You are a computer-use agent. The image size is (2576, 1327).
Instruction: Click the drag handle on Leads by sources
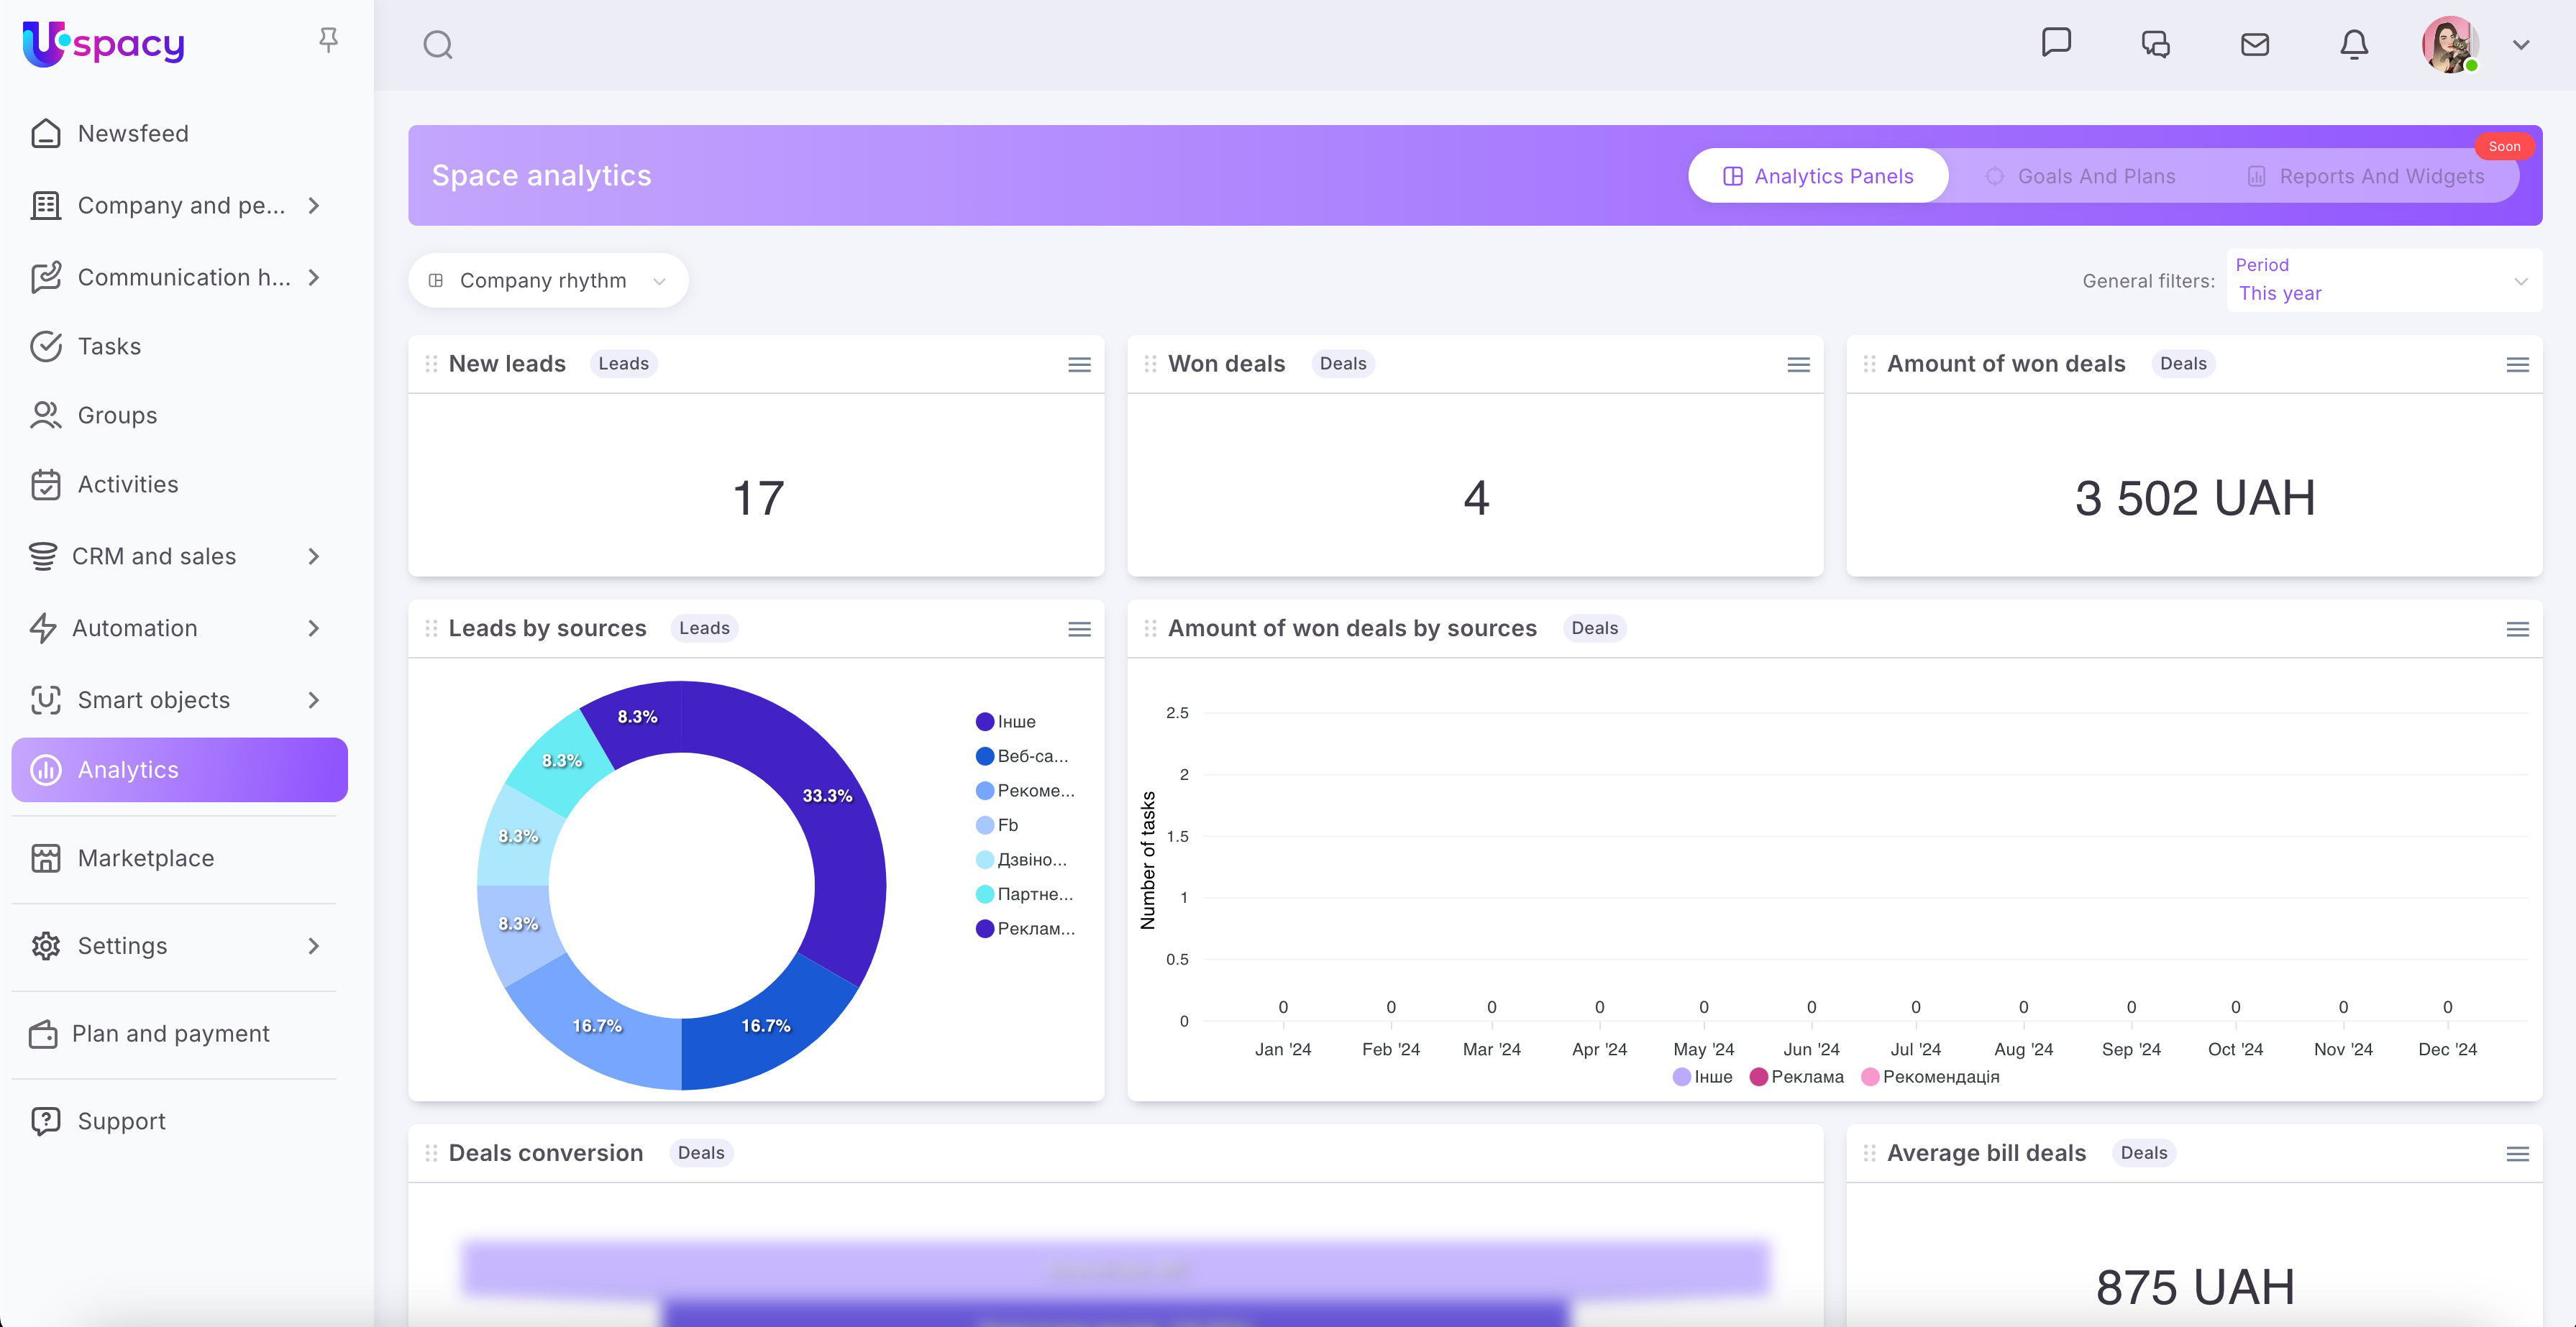431,628
